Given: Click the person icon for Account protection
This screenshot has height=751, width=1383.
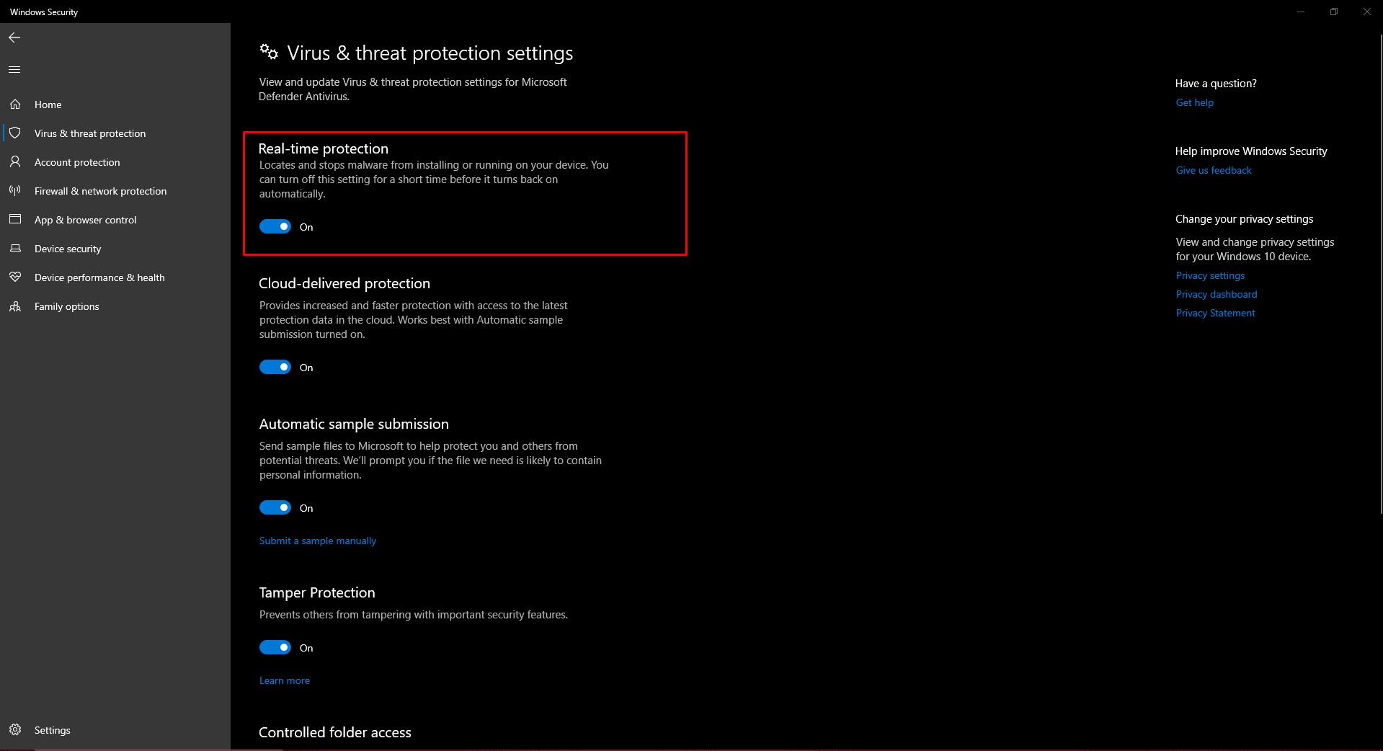Looking at the screenshot, I should click(x=15, y=162).
